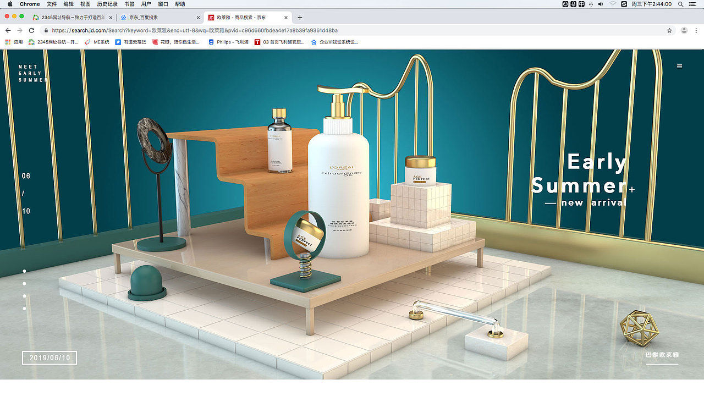
Task: Go back with the browser back arrow
Action: pyautogui.click(x=8, y=31)
